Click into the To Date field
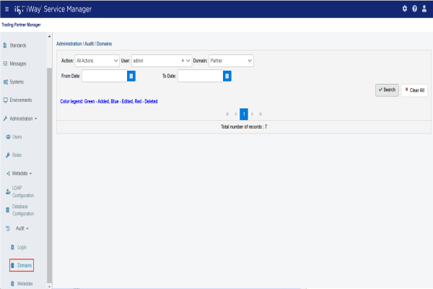 pos(200,76)
